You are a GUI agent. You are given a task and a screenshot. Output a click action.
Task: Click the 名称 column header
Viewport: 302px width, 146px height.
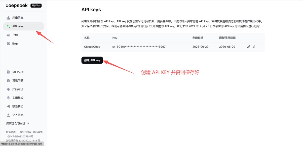tap(87, 38)
